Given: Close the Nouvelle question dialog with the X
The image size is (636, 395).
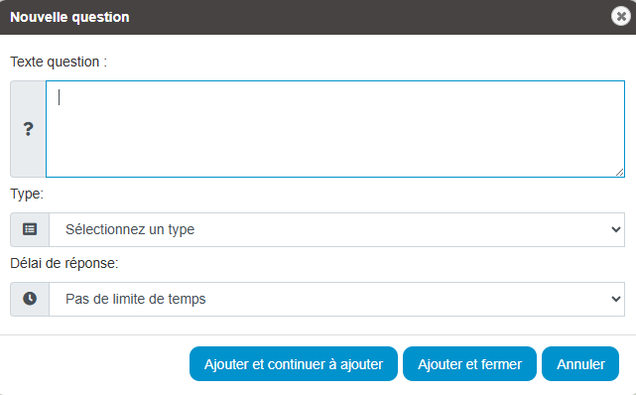Looking at the screenshot, I should [x=621, y=16].
